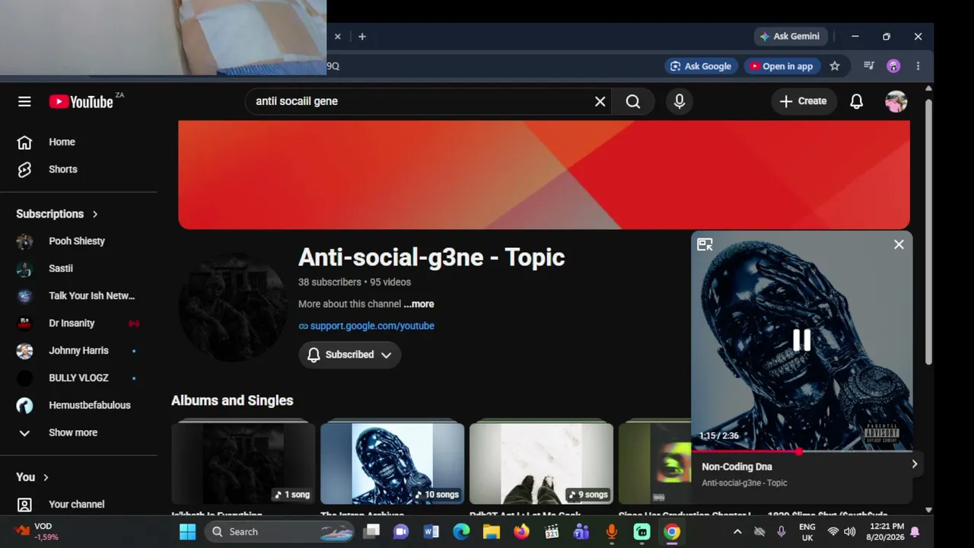Image resolution: width=974 pixels, height=548 pixels.
Task: Open the Johnny Harris channel
Action: pyautogui.click(x=79, y=351)
